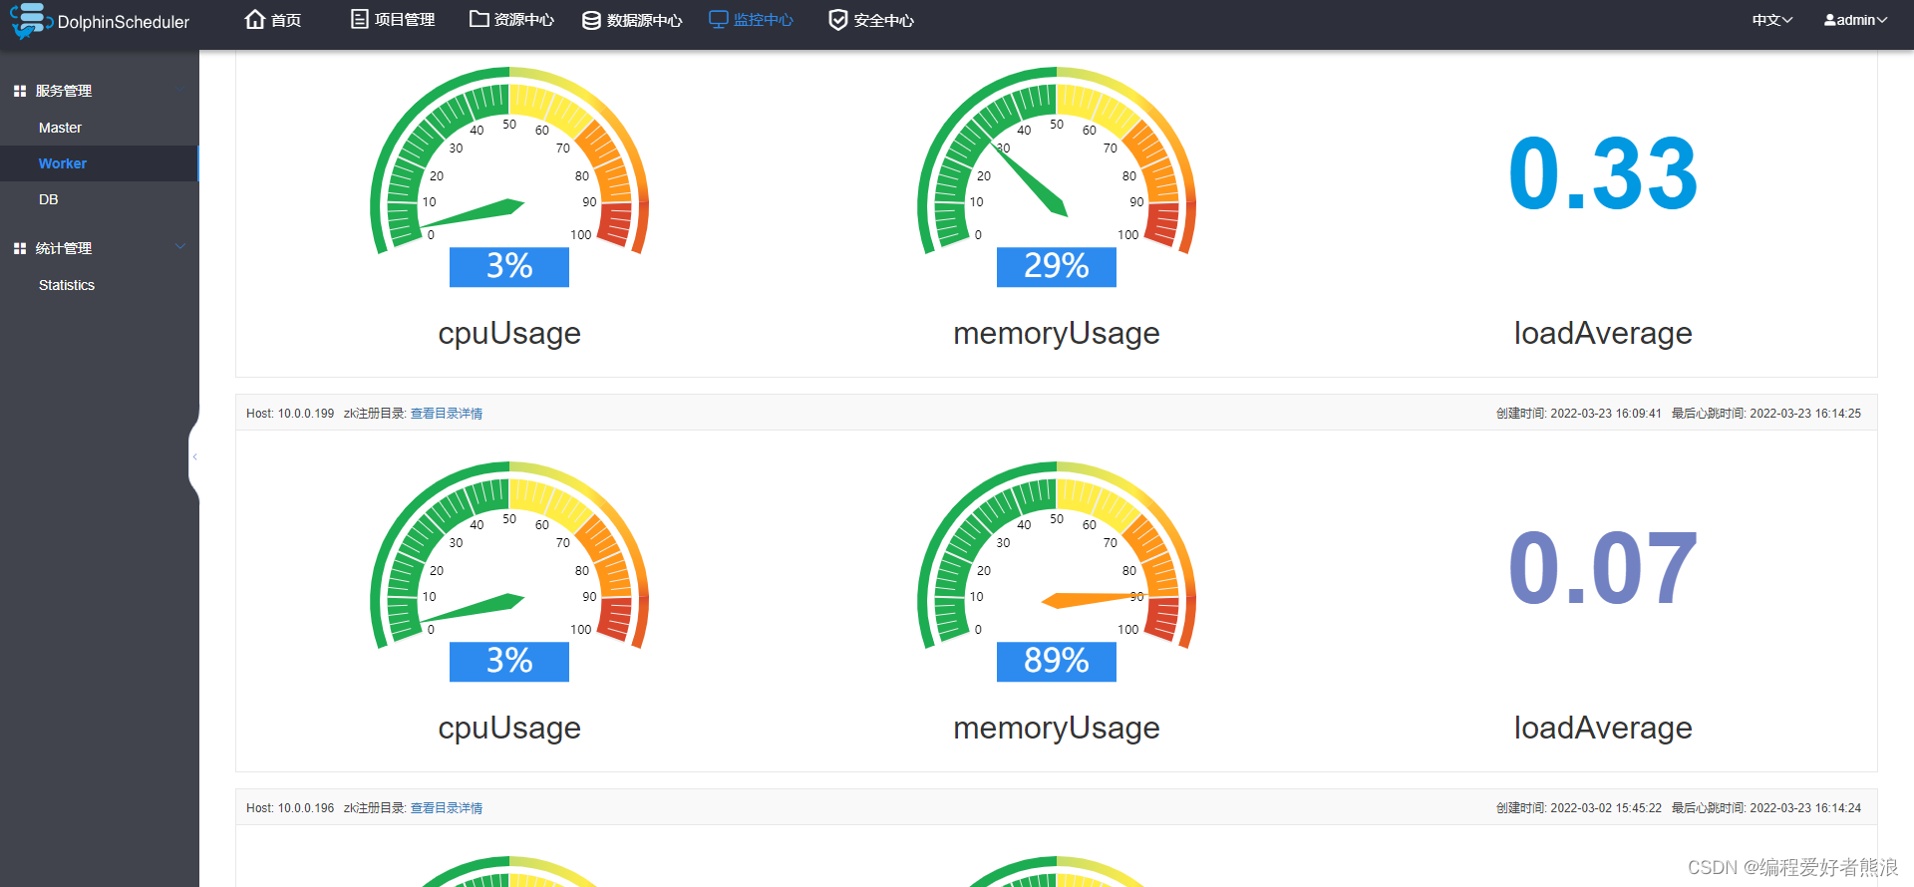Viewport: 1914px width, 887px height.
Task: Click 最后心跳时间 2022-03-23 16:14:25 text
Action: (x=1766, y=414)
